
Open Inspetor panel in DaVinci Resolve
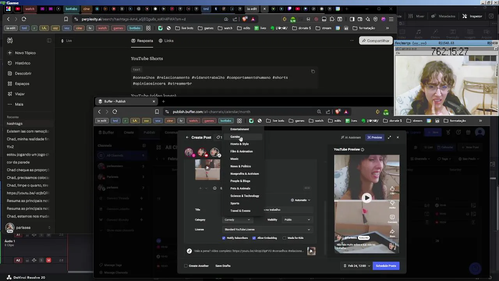point(472,16)
